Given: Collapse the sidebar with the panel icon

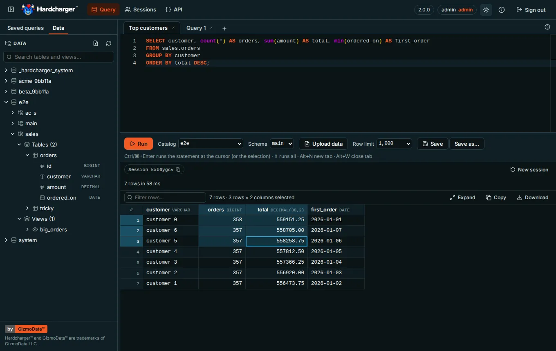Looking at the screenshot, I should tap(11, 9).
